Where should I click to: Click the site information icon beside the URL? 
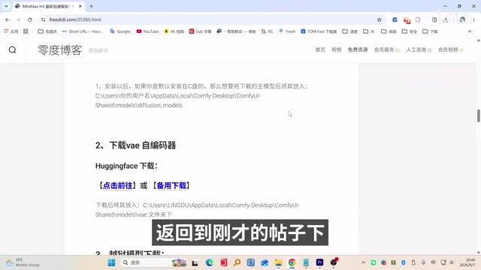click(x=44, y=19)
